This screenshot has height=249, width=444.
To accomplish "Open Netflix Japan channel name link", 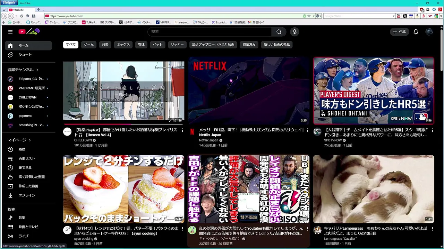I will [208, 140].
